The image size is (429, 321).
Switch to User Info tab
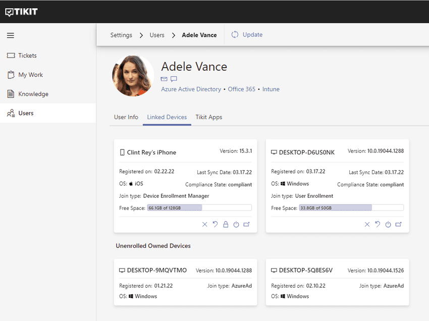126,117
